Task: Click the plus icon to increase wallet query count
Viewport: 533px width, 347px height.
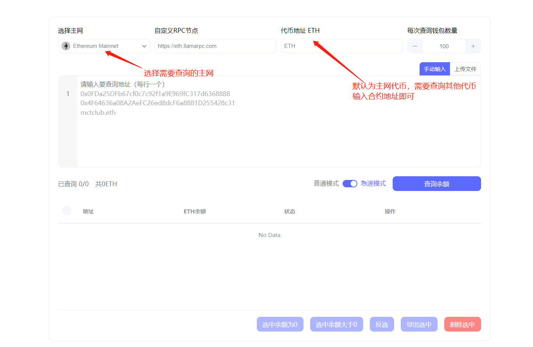Action: coord(473,46)
